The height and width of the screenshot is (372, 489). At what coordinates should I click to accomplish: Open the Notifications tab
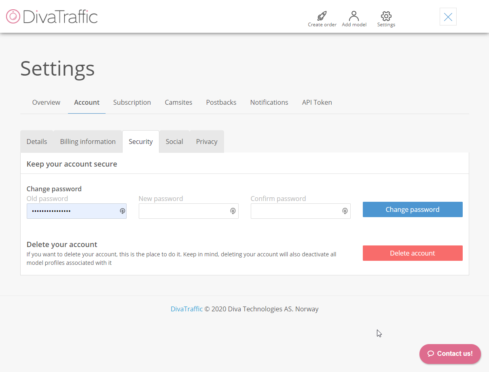[x=269, y=102]
